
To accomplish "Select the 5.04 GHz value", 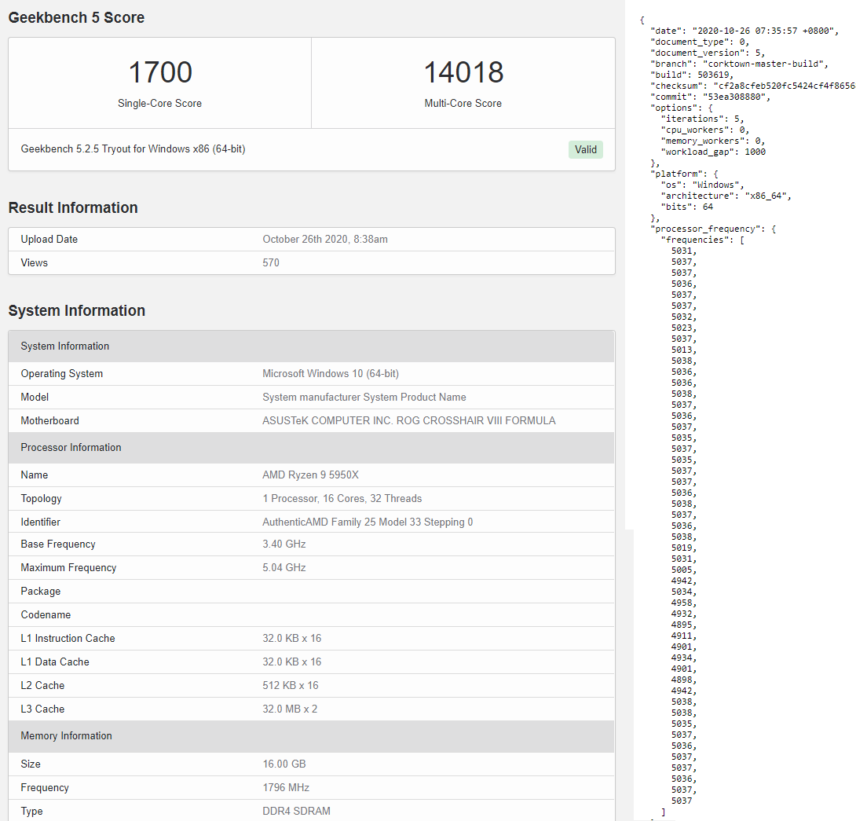I will [x=284, y=567].
